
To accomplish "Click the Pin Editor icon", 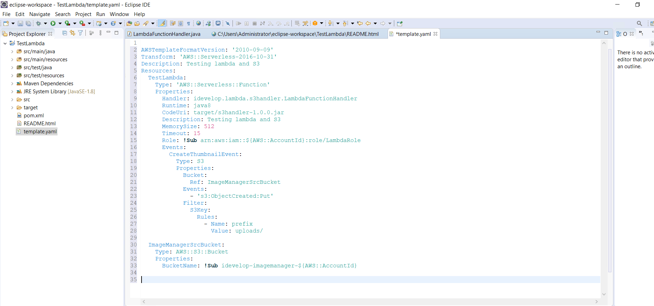I will click(x=400, y=23).
